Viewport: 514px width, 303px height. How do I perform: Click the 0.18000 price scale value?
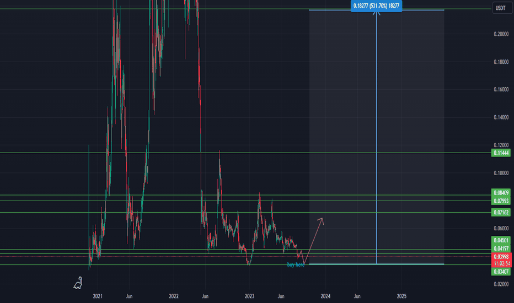pyautogui.click(x=501, y=62)
